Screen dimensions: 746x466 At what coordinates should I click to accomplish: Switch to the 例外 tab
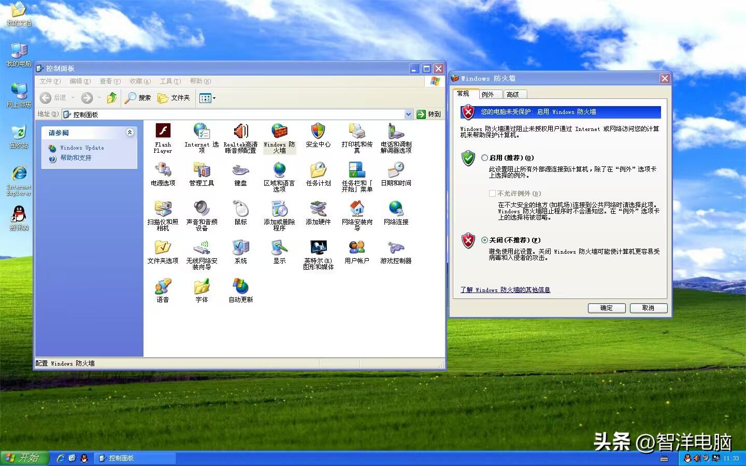(489, 94)
